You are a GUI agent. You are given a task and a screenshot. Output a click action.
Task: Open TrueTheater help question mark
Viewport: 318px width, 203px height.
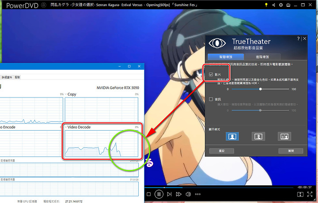click(x=298, y=38)
